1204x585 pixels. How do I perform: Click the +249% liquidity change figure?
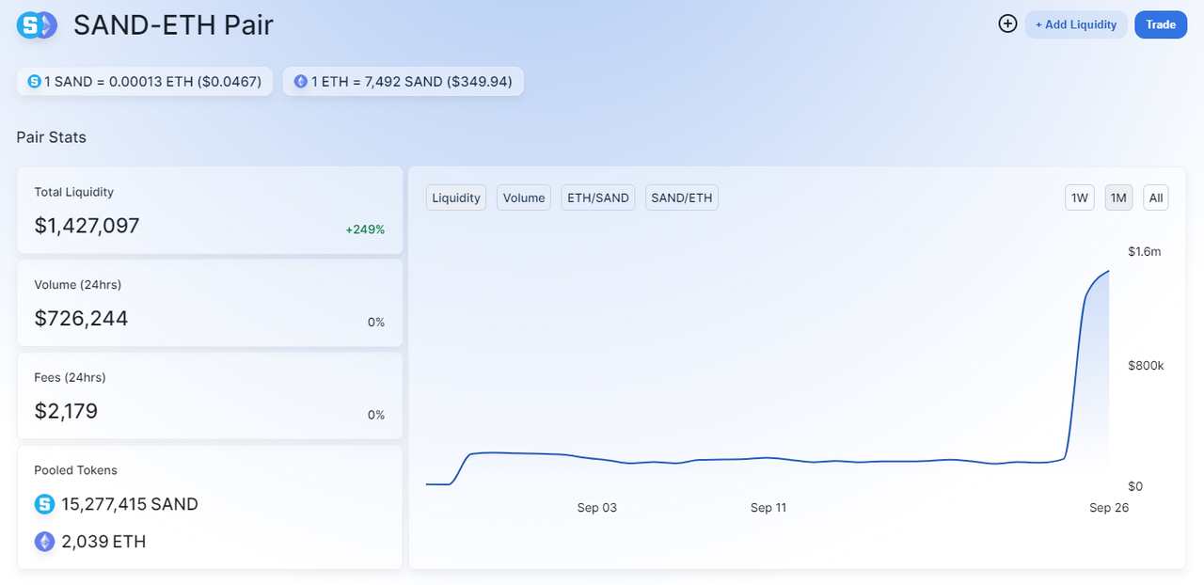coord(365,229)
